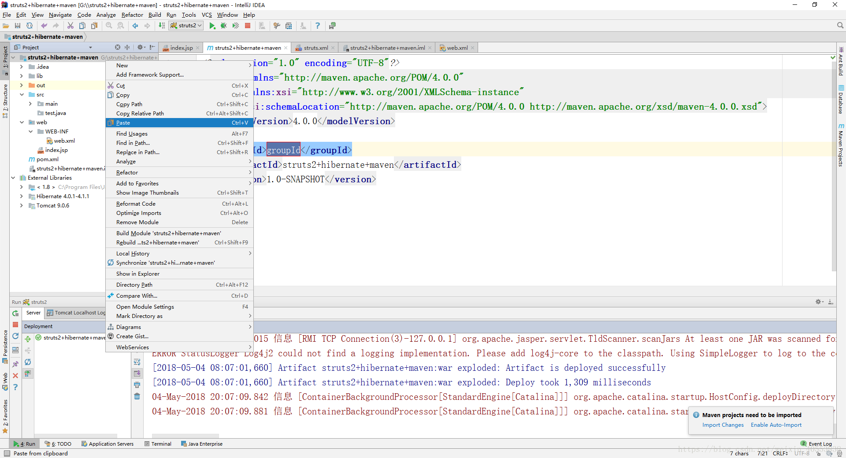This screenshot has width=846, height=458.
Task: Expand the .idea folder
Action: pyautogui.click(x=22, y=67)
